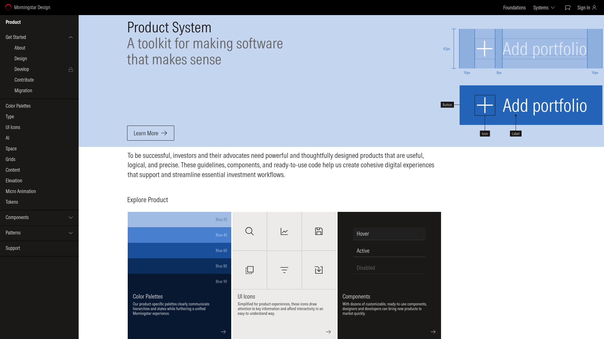Open the Hover dropdown in Components card

pos(389,234)
